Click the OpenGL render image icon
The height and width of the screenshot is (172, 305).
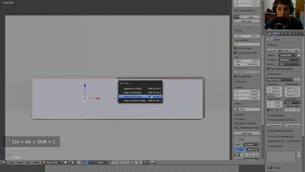pos(152,162)
